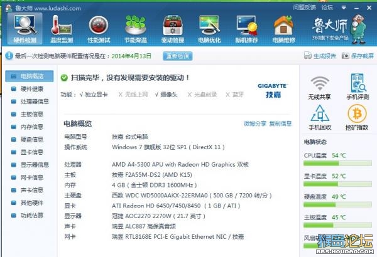The image size is (377, 257).
Task: Click the CPU温度 progress bar
Action: (x=337, y=164)
